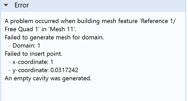This screenshot has height=101, width=188.
Task: Click the 'Reference 1/' text
Action: pos(157,21)
